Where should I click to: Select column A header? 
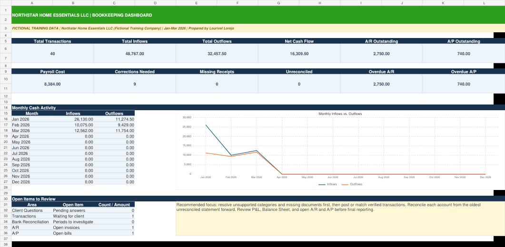[x=32, y=3]
